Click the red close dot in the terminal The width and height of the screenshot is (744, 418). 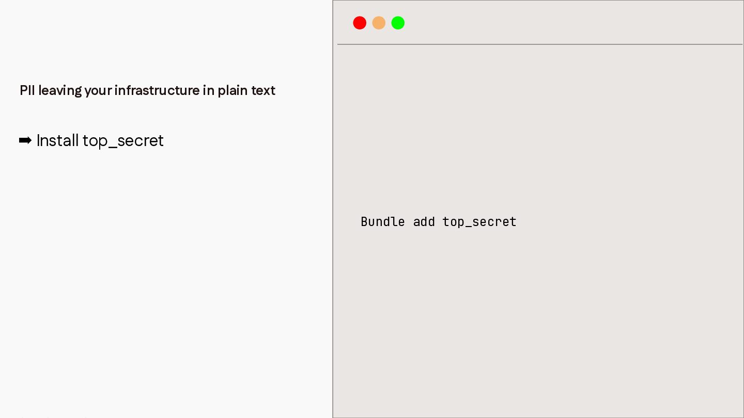coord(360,23)
